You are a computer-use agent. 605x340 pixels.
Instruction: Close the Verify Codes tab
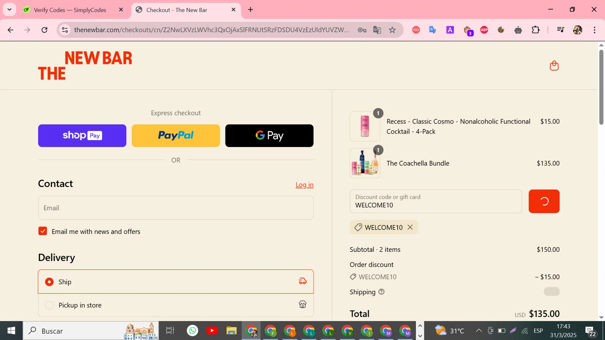[121, 10]
